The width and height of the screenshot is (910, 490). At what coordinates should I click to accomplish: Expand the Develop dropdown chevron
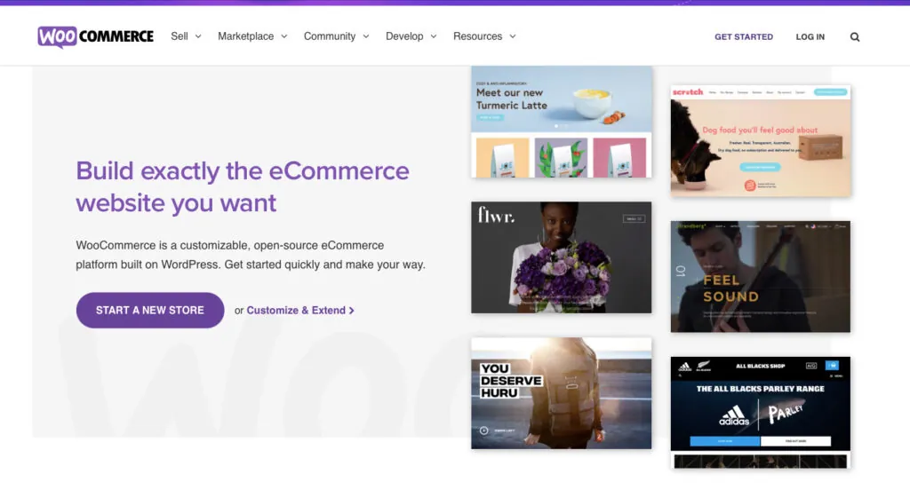pyautogui.click(x=433, y=36)
